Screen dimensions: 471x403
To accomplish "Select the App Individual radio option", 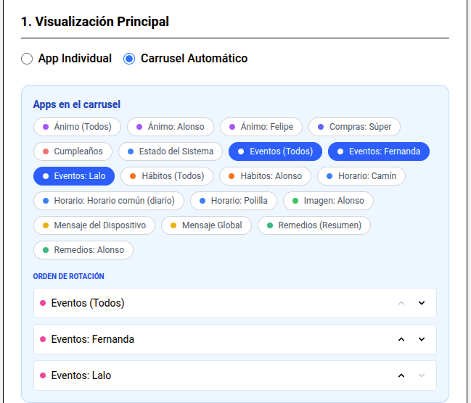I will 27,59.
